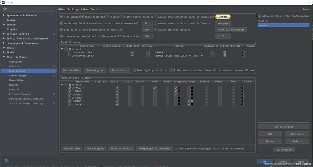This screenshot has width=313, height=167.
Task: Select the default profile in Profiles list
Action: (x=283, y=25)
